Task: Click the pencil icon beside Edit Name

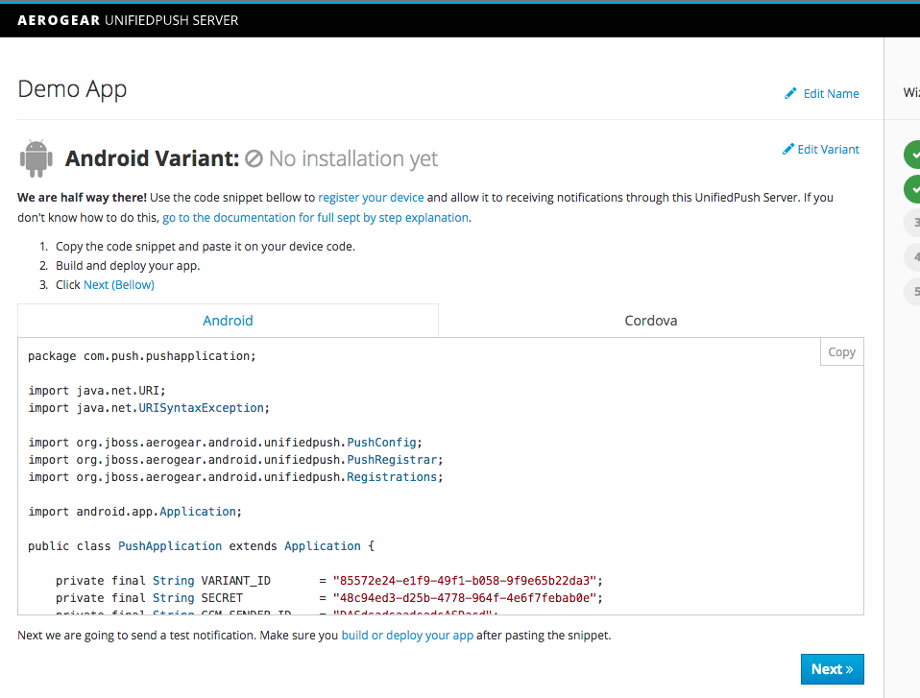Action: point(791,93)
